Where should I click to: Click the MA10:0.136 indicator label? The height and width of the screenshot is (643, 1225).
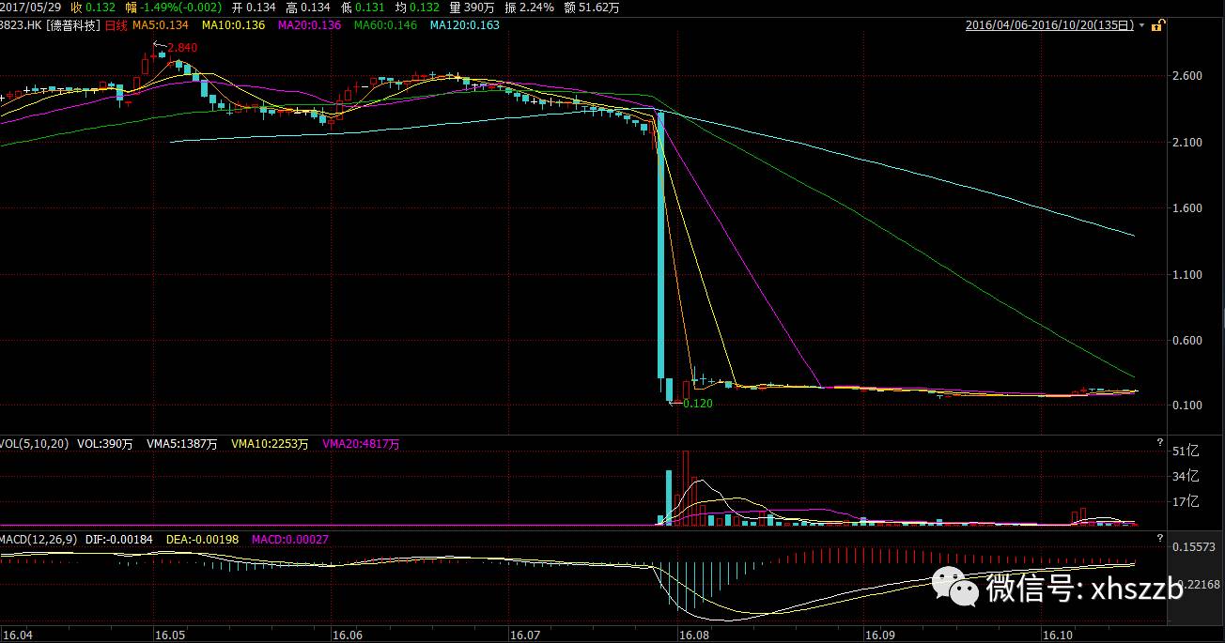coord(233,25)
